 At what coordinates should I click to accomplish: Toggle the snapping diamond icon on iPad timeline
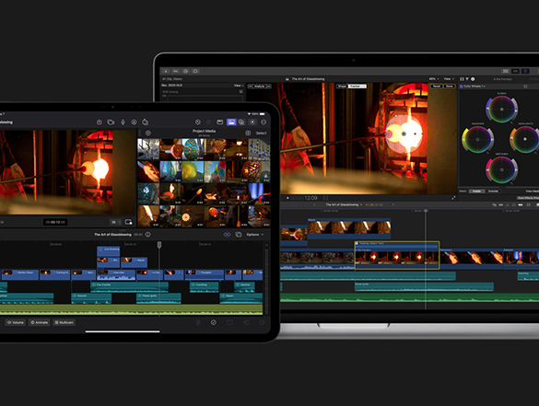click(227, 235)
